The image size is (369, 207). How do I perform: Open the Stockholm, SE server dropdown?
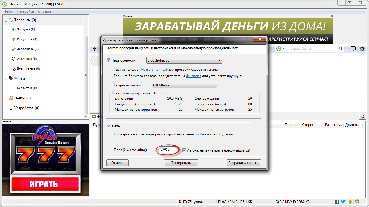click(184, 60)
